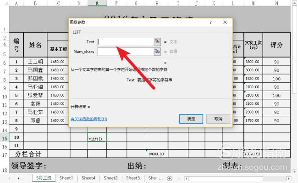
Task: Click the name cell 马亚茹
Action: [x=35, y=112]
